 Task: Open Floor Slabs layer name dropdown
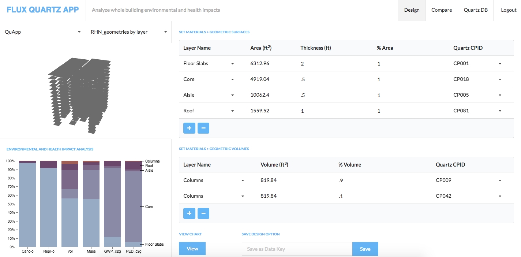[x=209, y=63]
